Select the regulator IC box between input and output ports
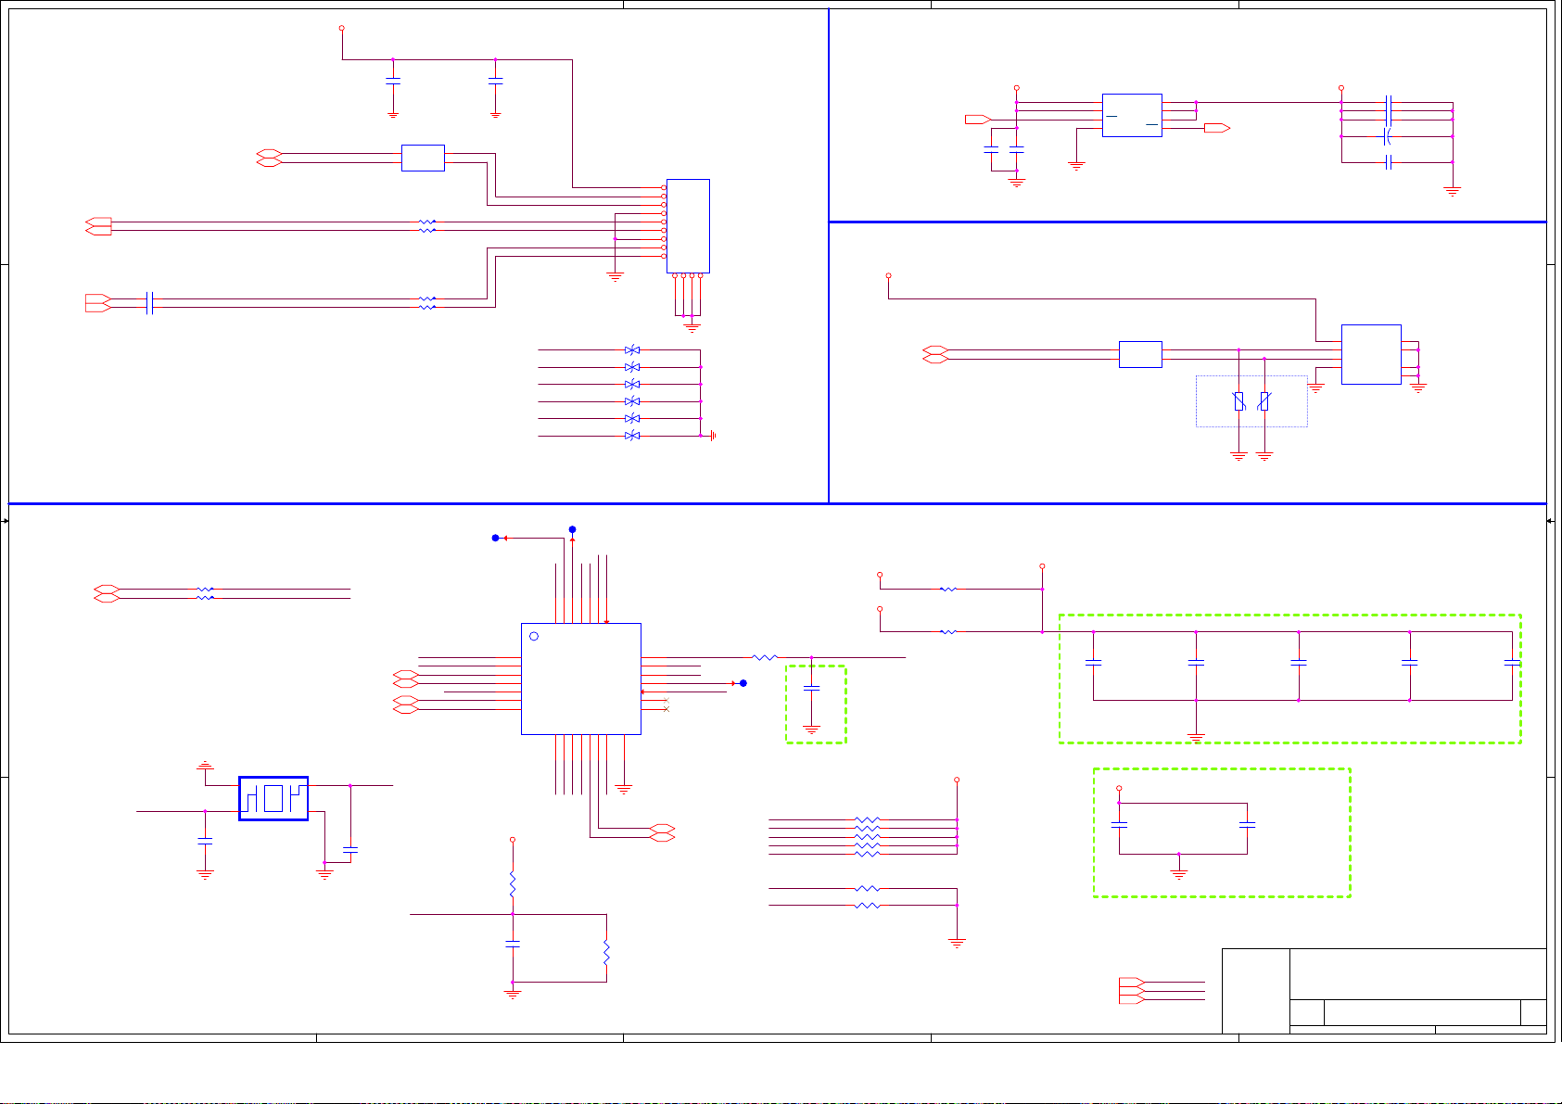1562x1104 pixels. click(1132, 115)
